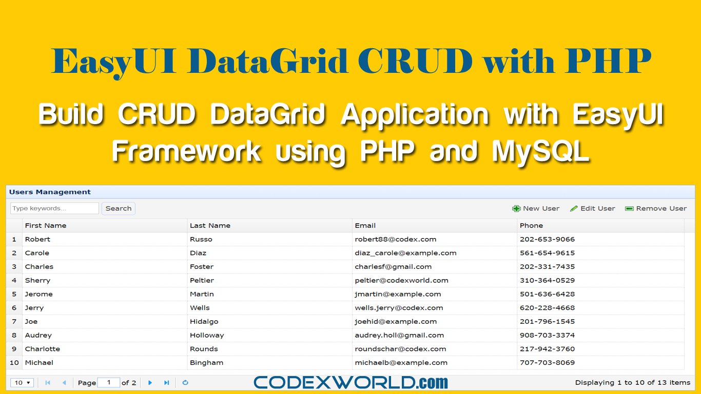This screenshot has width=701, height=394.
Task: Refresh the grid using the reload icon
Action: pos(185,382)
